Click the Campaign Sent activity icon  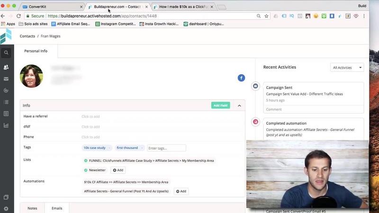(255, 86)
